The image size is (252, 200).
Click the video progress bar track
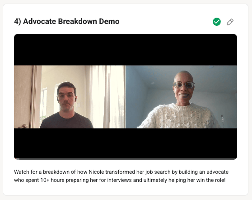(x=126, y=159)
